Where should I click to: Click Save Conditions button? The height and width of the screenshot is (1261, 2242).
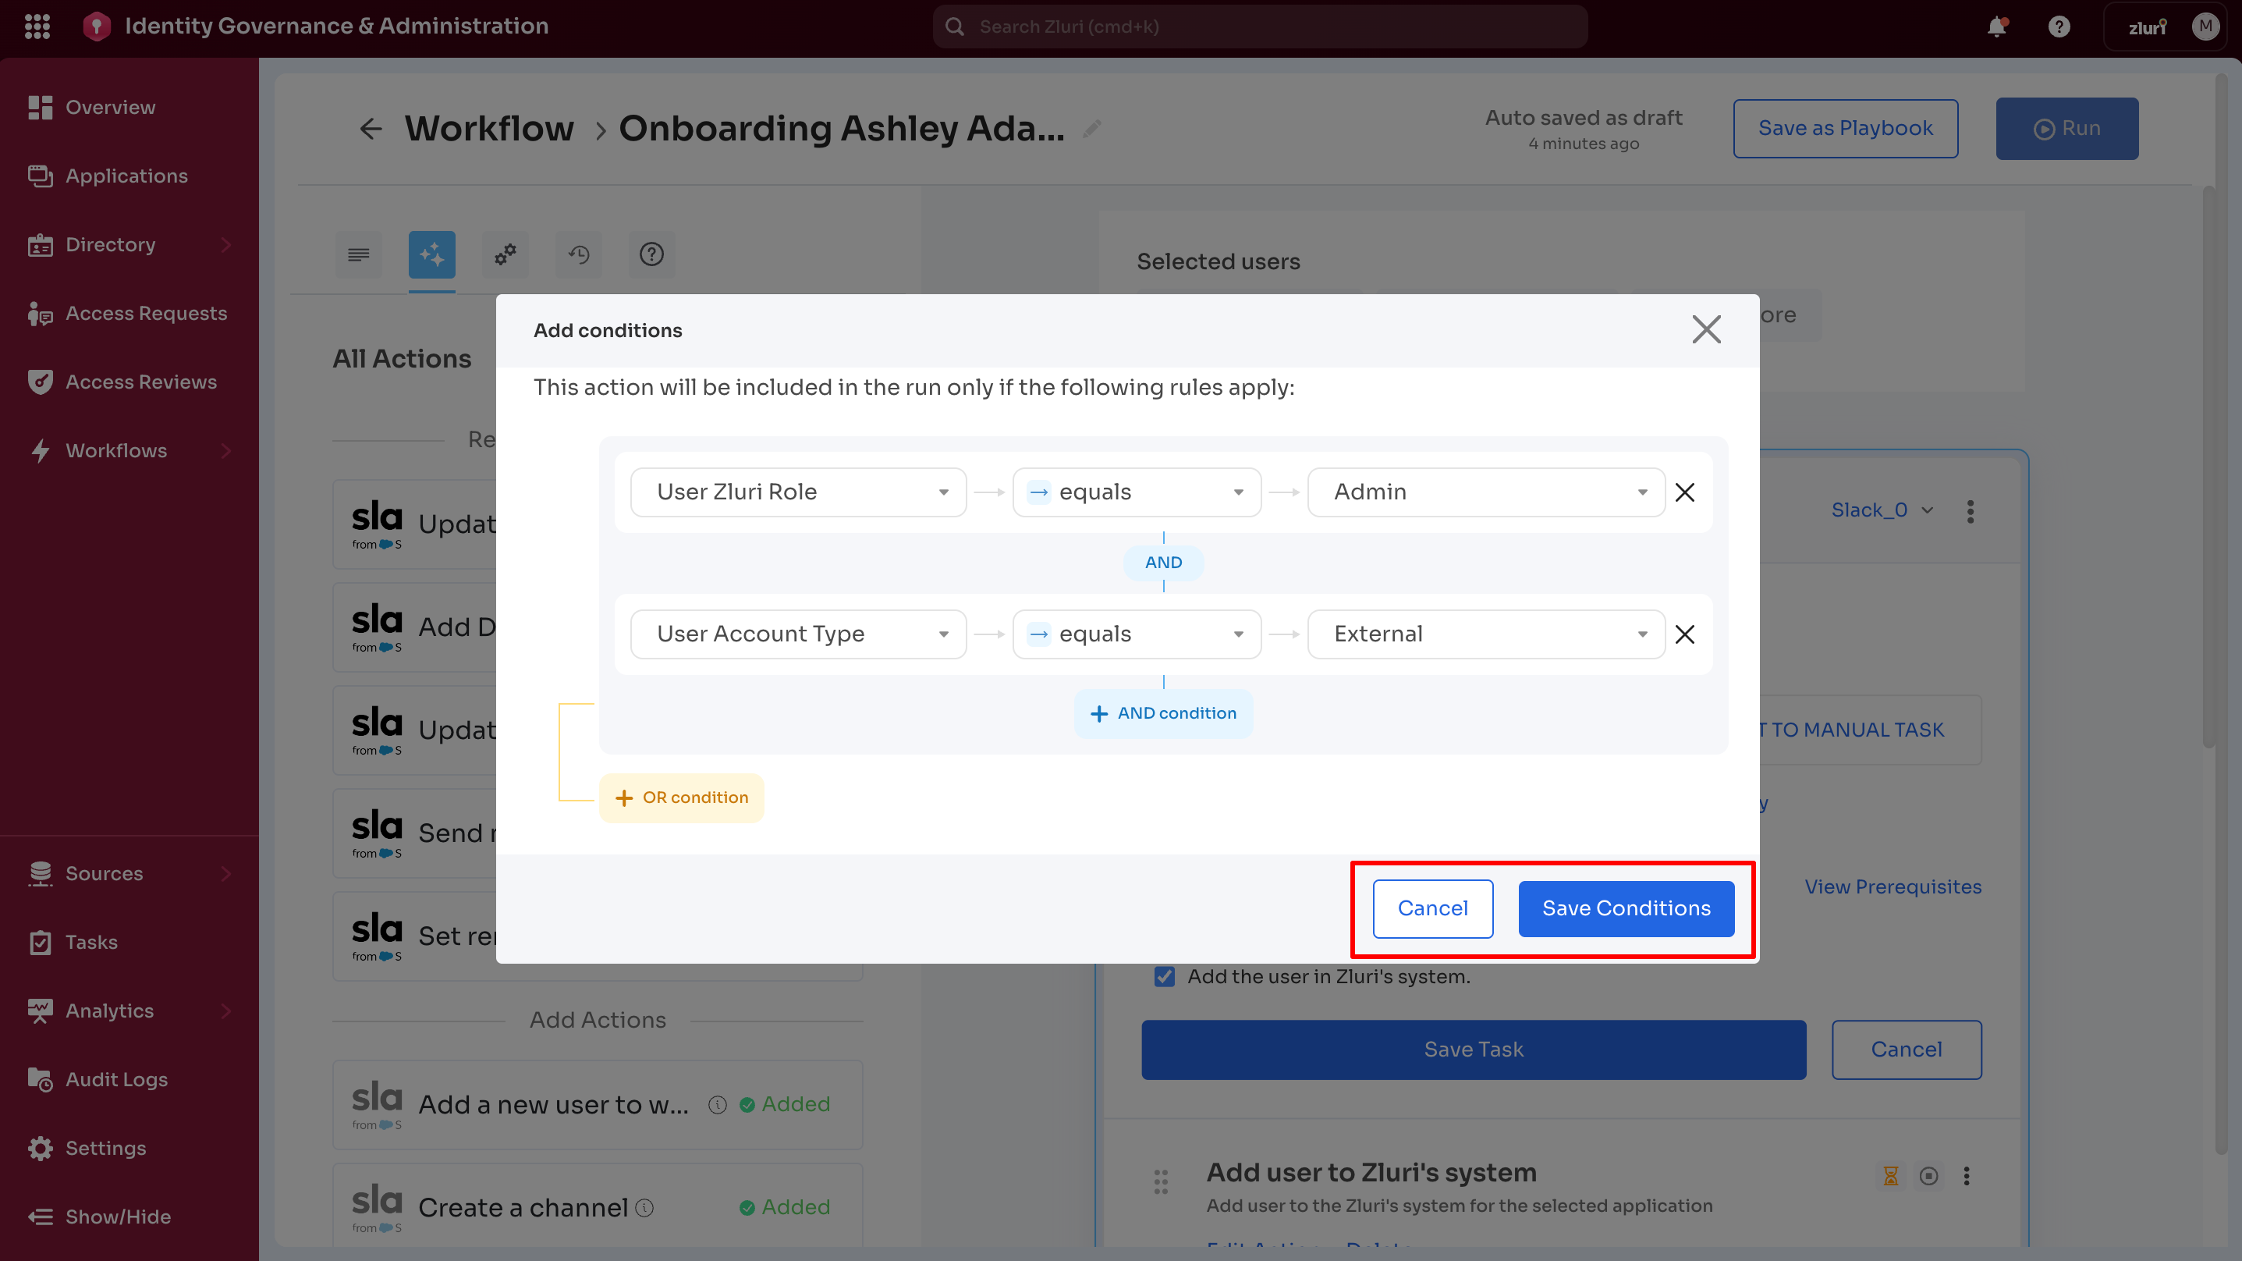point(1625,908)
